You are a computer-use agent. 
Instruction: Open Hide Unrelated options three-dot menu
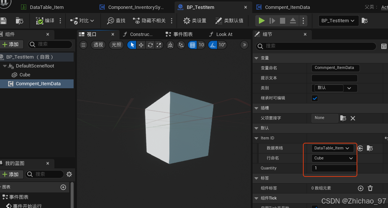click(172, 20)
